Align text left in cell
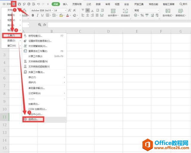The image size is (191, 153). 83,15
